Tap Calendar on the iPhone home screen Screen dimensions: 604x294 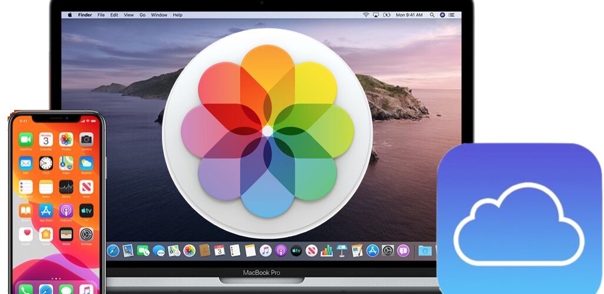pyautogui.click(x=46, y=139)
